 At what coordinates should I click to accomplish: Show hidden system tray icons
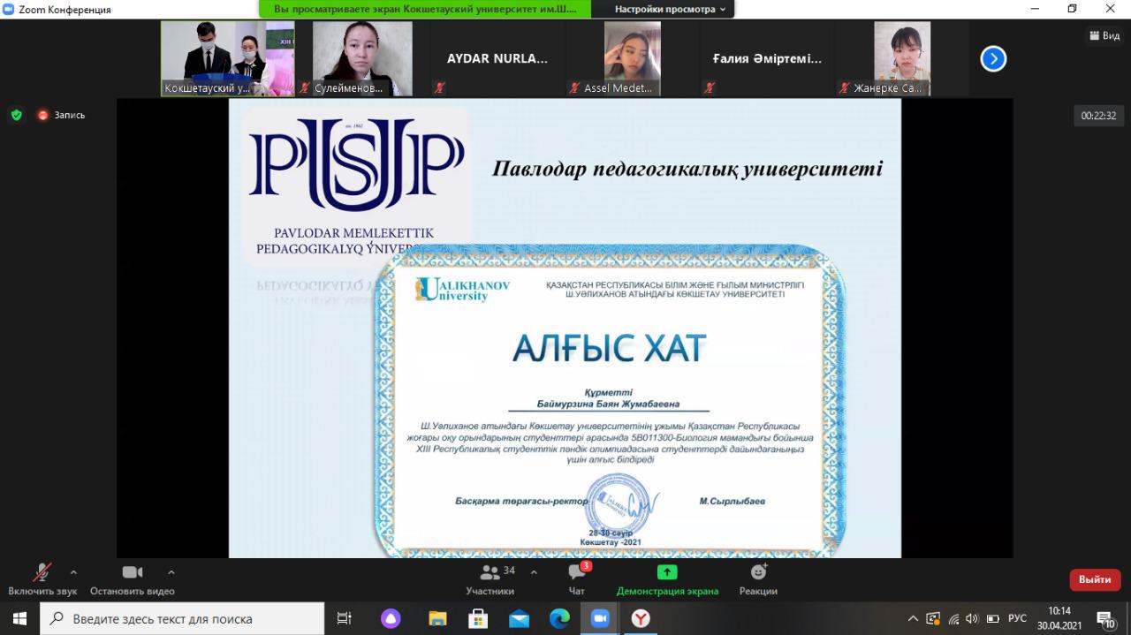point(914,618)
